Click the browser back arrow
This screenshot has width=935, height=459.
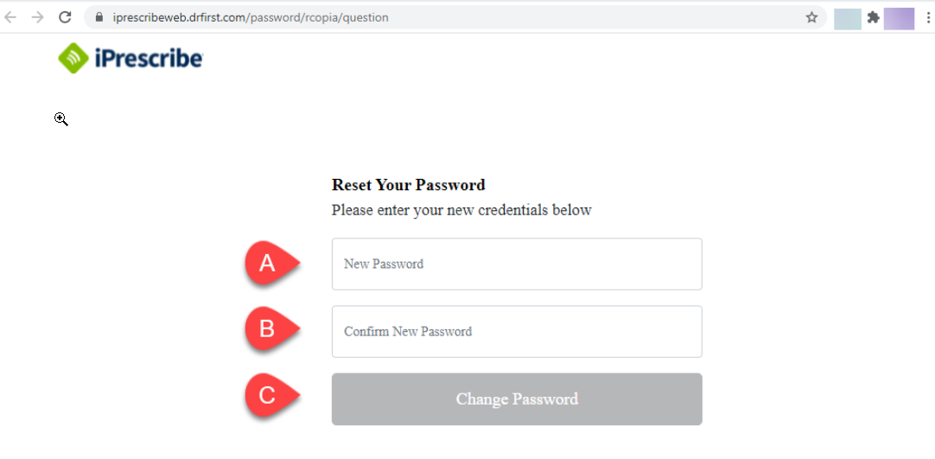[x=11, y=17]
